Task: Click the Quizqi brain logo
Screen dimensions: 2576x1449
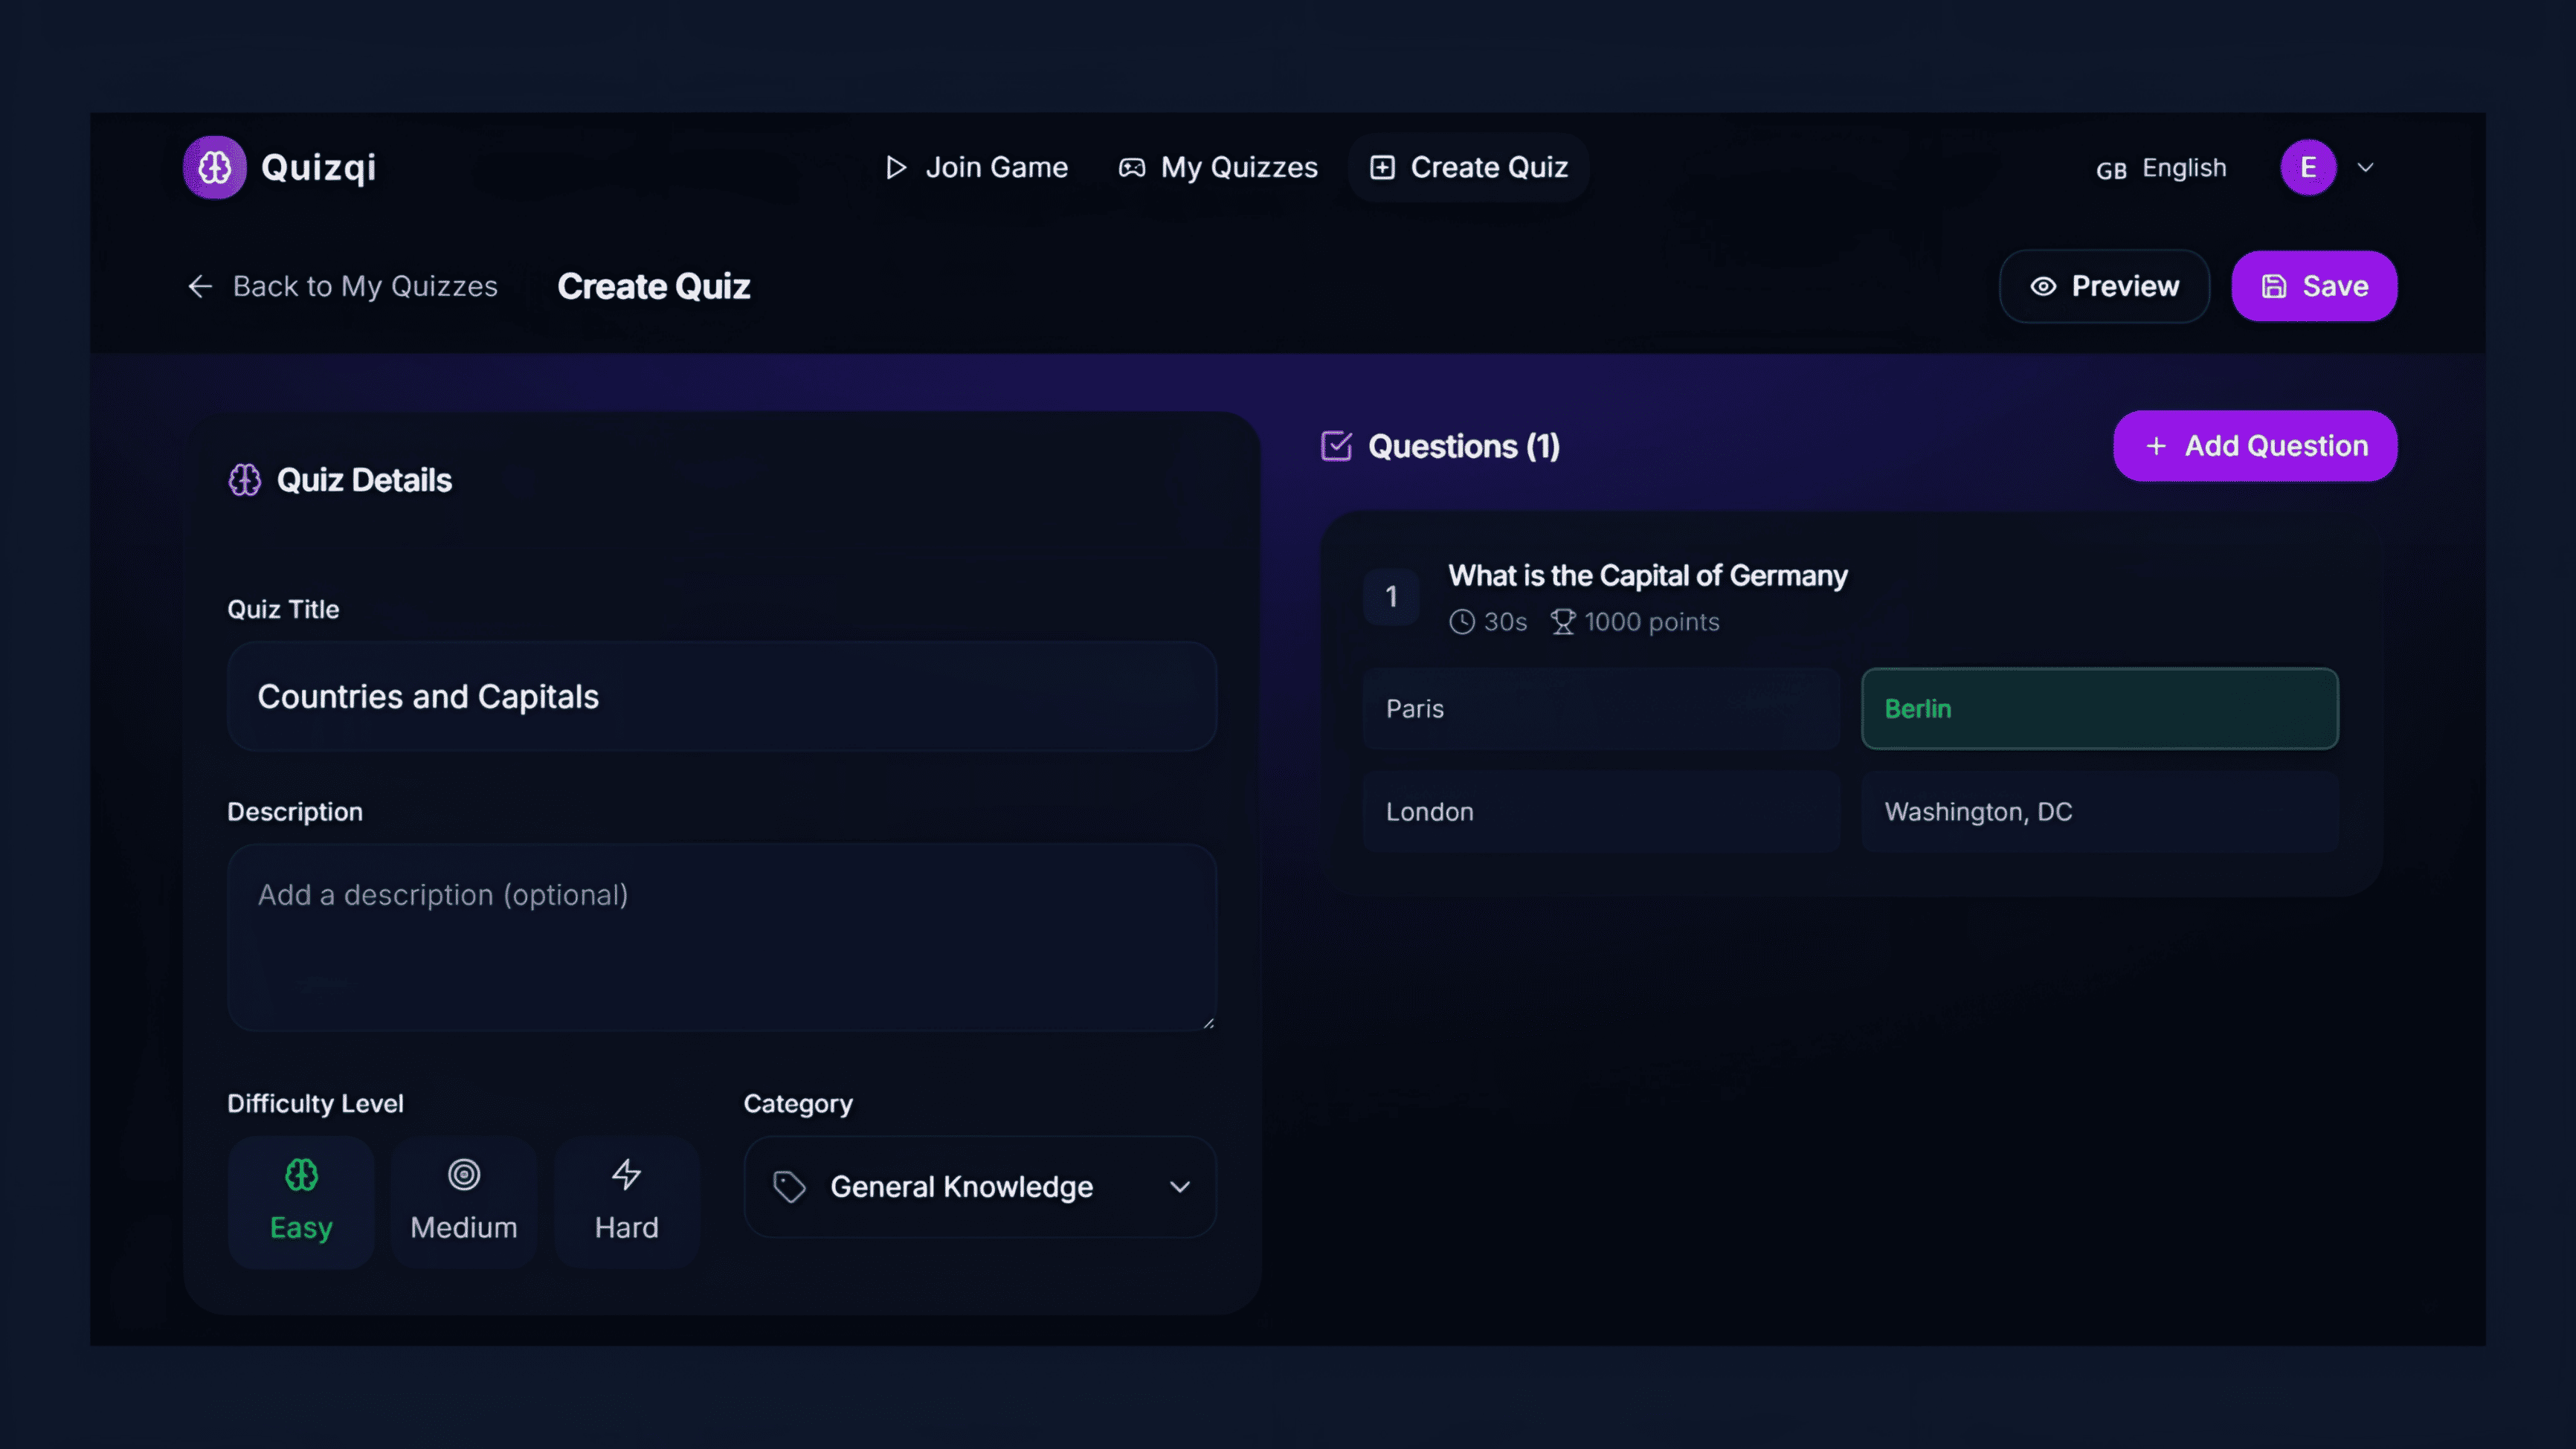Action: [x=213, y=167]
